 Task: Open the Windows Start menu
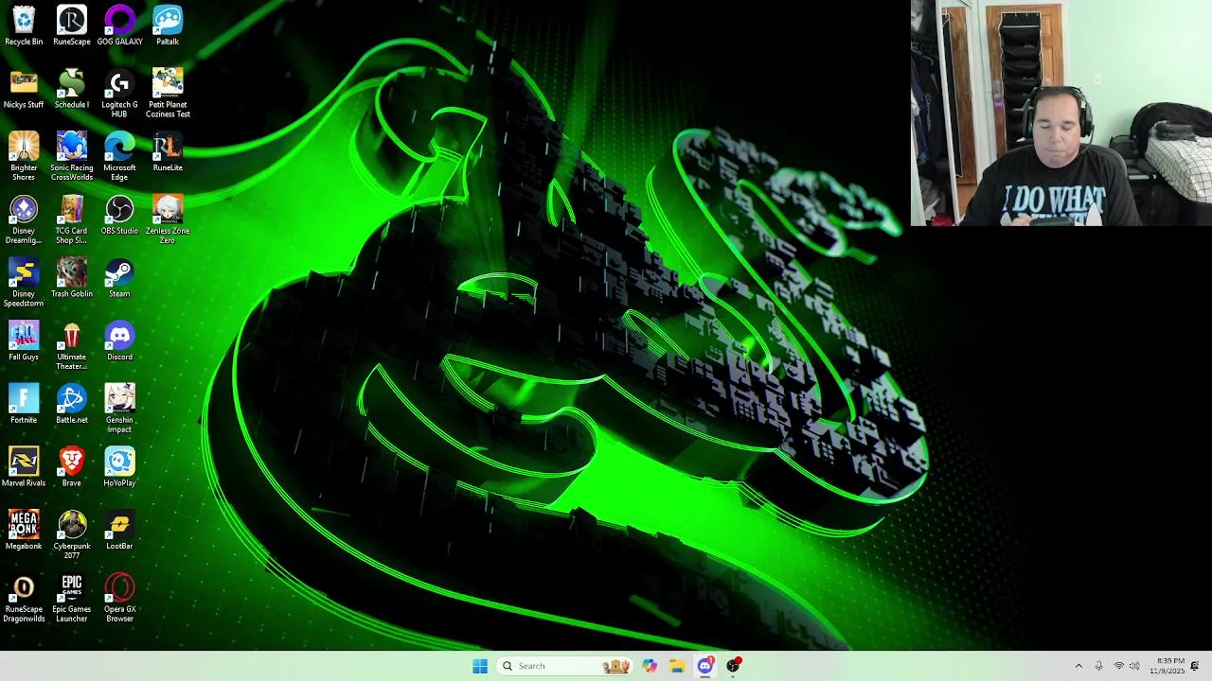pos(480,666)
